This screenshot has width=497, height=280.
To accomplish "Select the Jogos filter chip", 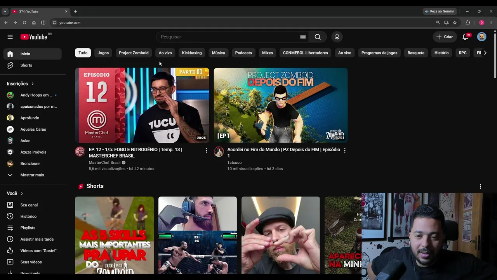I will 103,53.
